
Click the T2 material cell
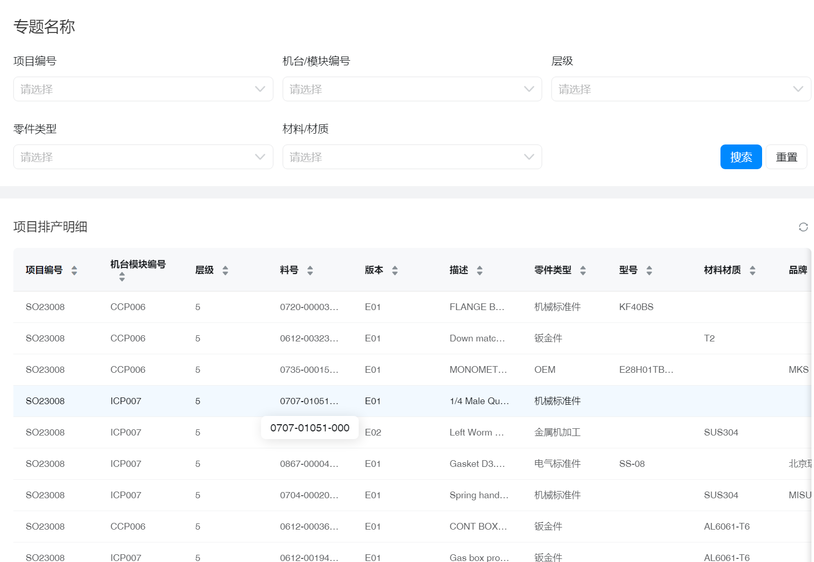[x=709, y=338]
